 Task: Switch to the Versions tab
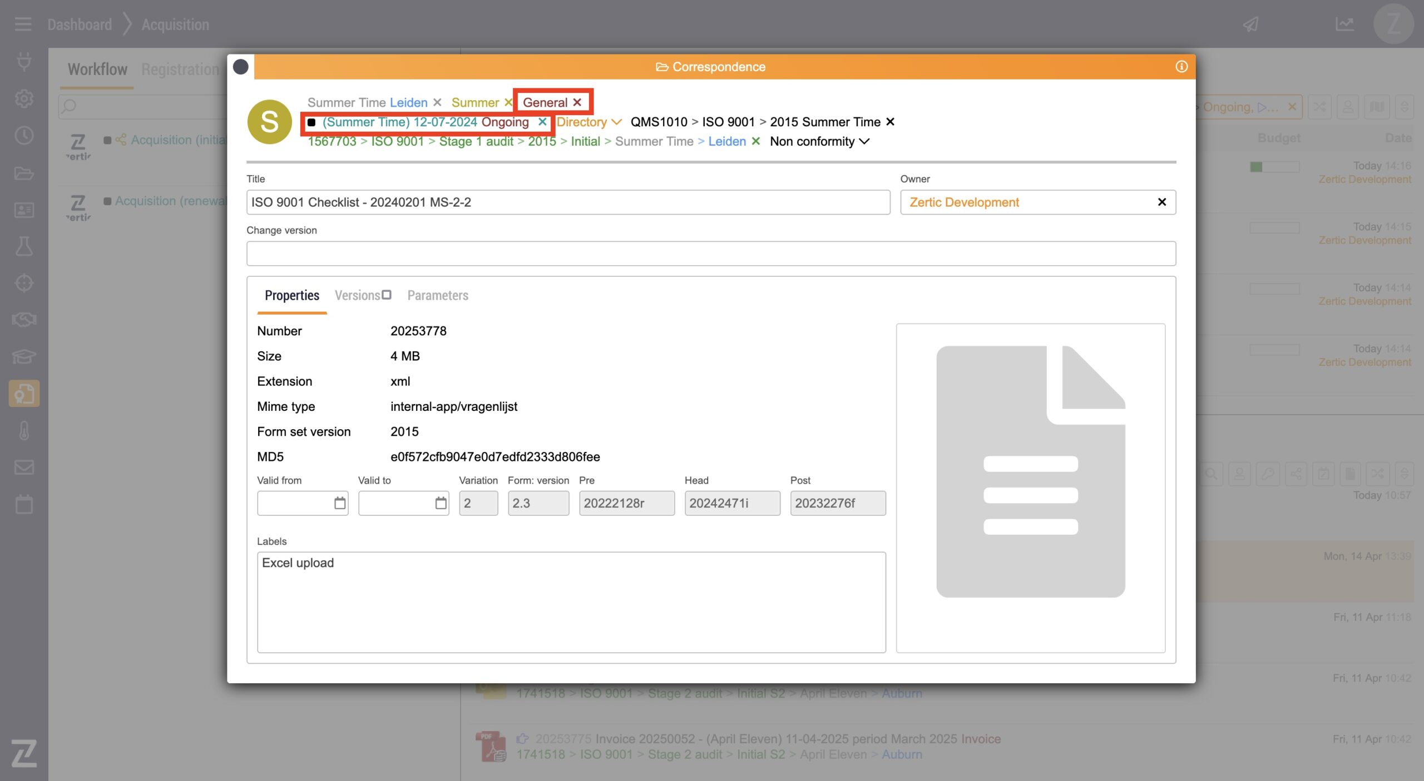point(357,295)
